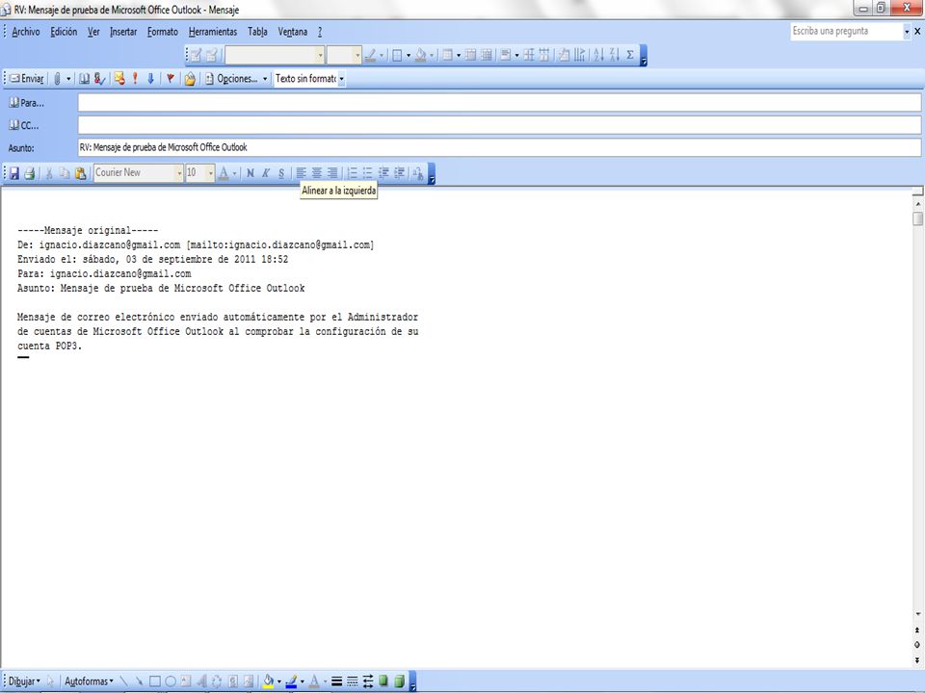This screenshot has height=693, width=925.
Task: Open the Ver menu
Action: coord(93,32)
